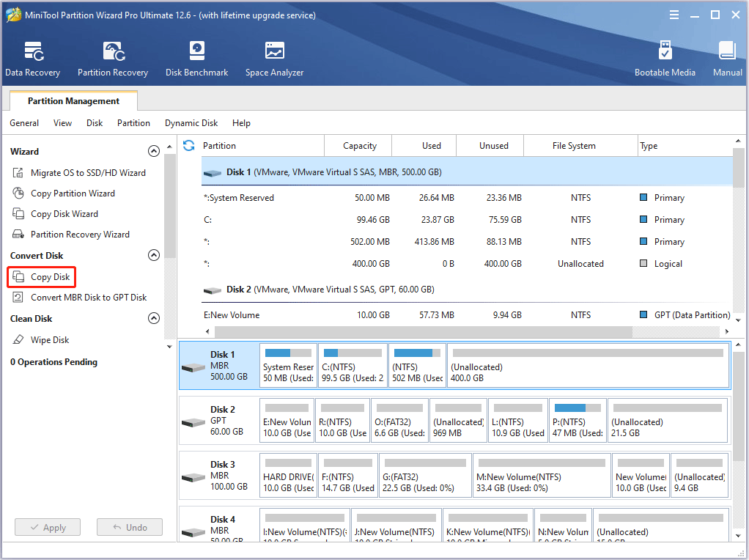Select System Reserved block on Disk 1 map

click(289, 366)
